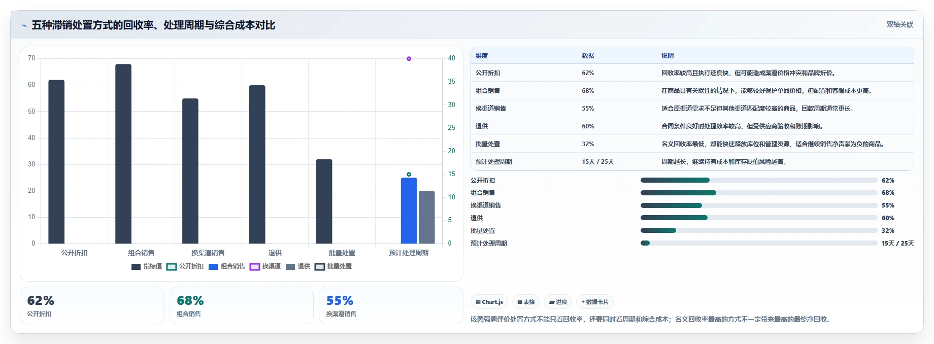This screenshot has height=344, width=934.
Task: Click the 55% value in the table
Action: (588, 109)
